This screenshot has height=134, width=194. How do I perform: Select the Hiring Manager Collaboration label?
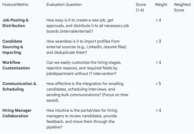click(x=17, y=113)
